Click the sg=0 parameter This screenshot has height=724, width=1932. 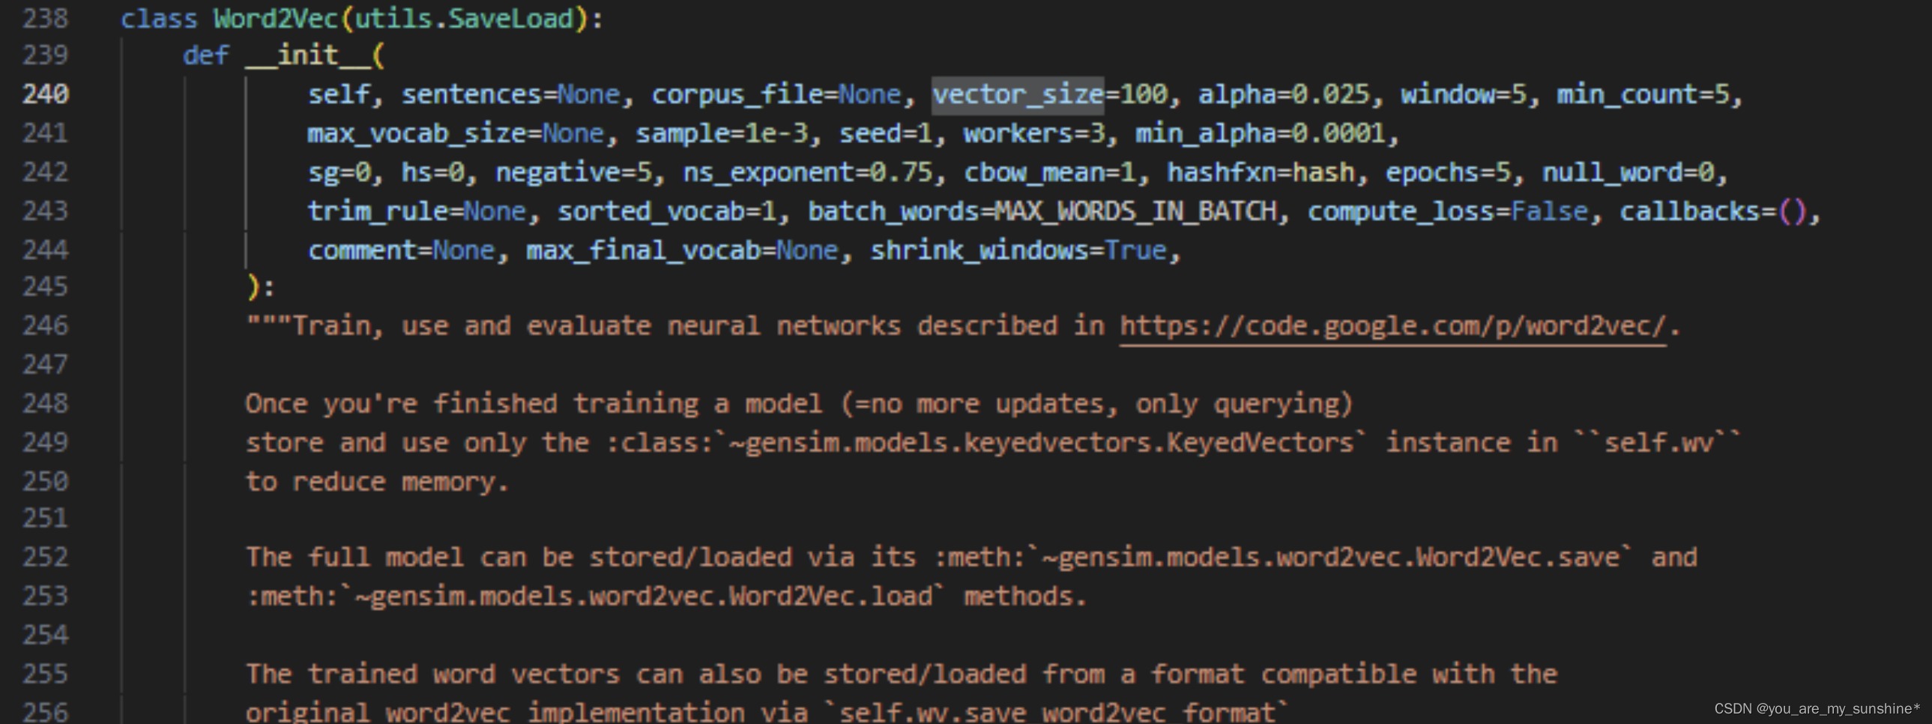pos(339,172)
